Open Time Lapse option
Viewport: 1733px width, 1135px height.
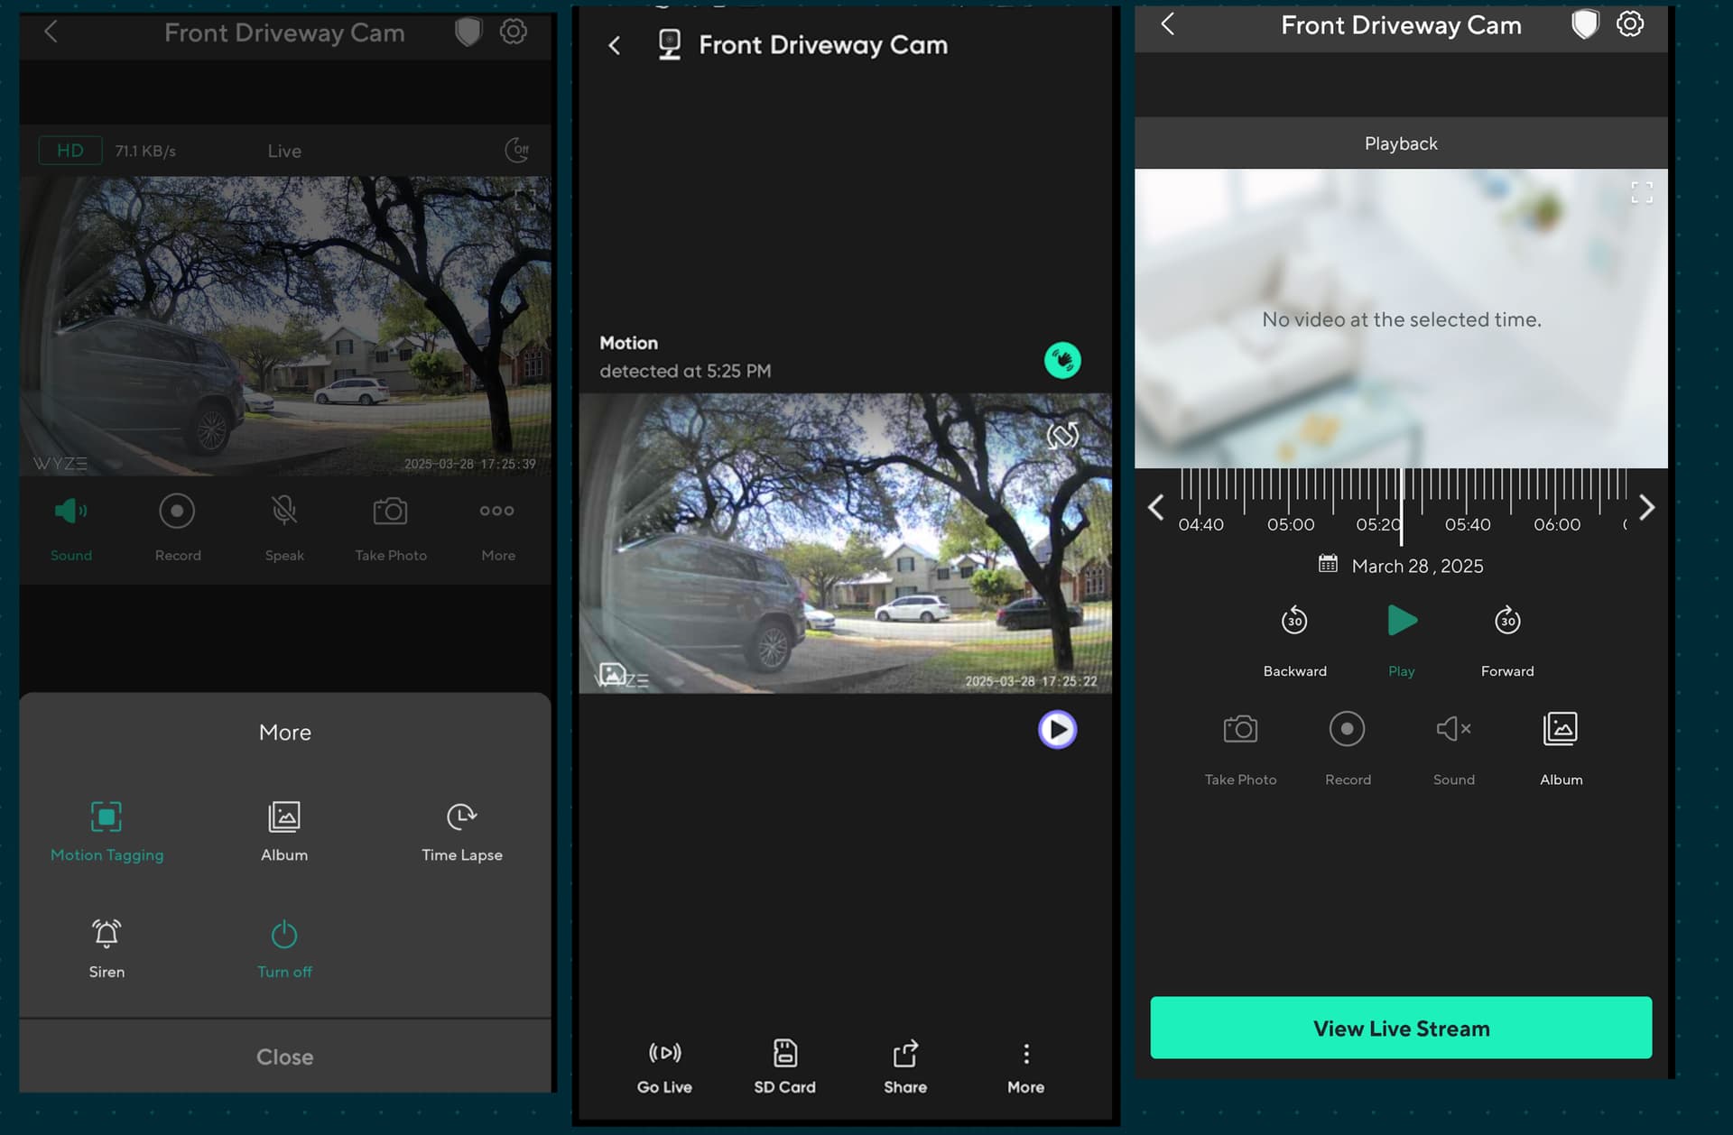(461, 830)
